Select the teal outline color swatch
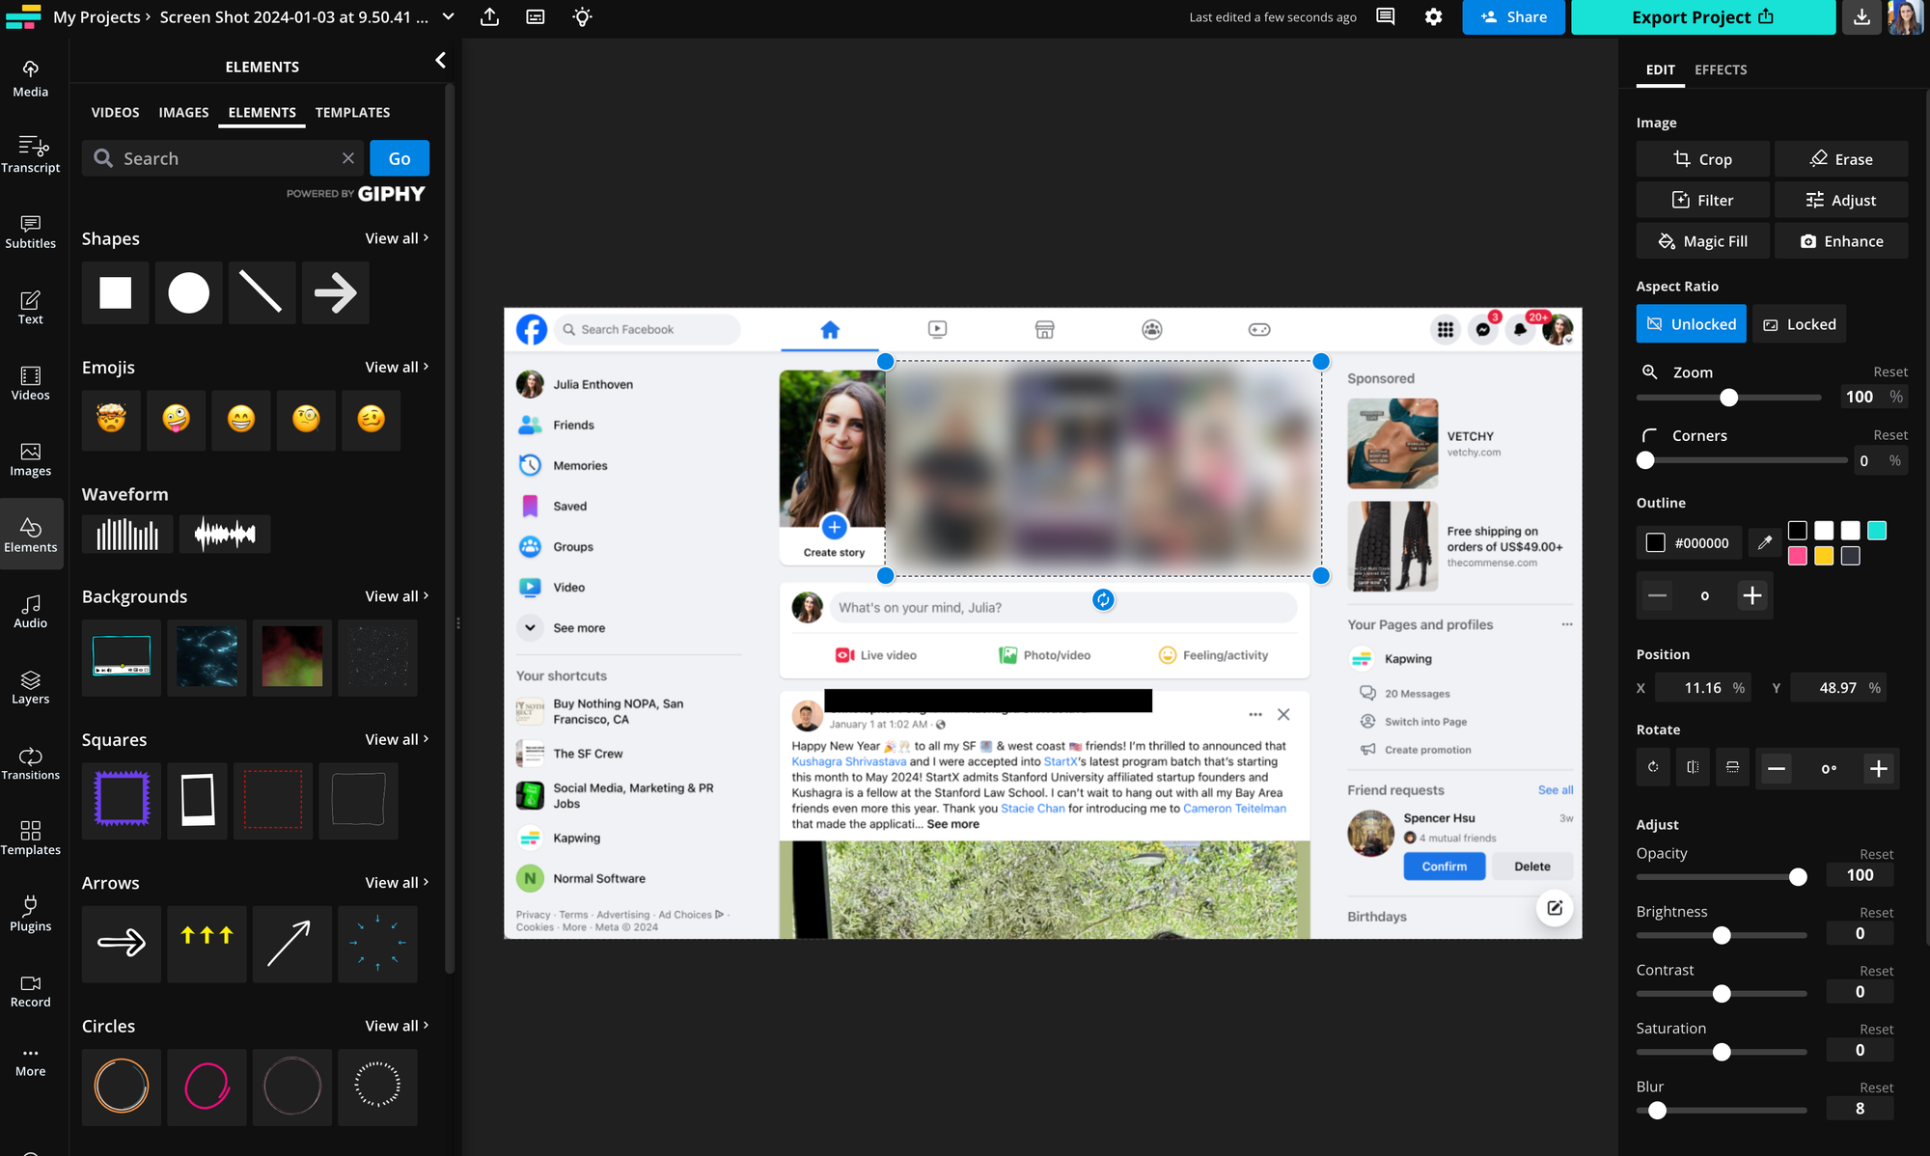The image size is (1930, 1156). (x=1876, y=530)
